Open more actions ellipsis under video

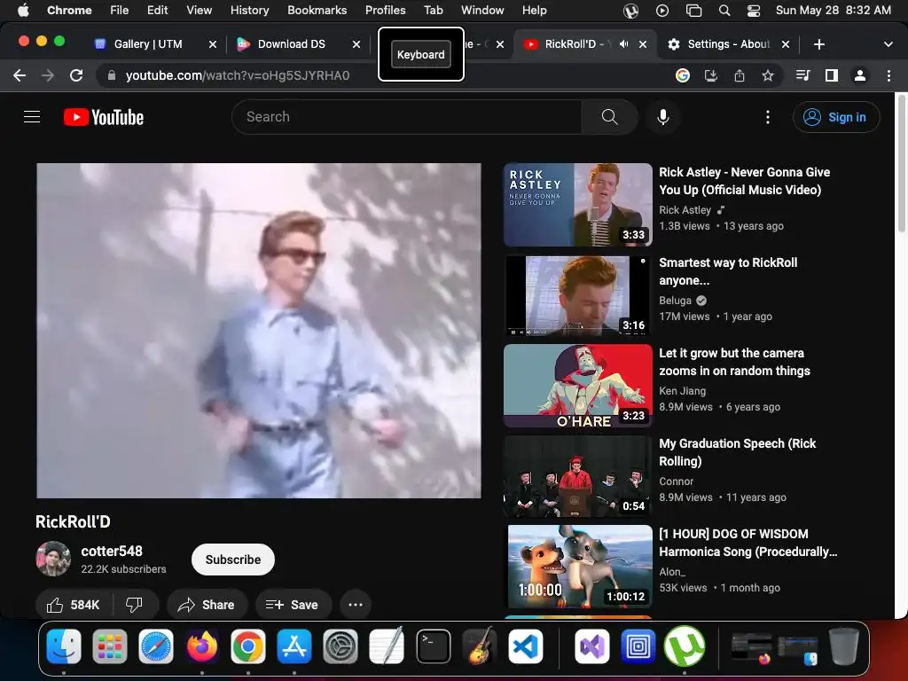356,605
